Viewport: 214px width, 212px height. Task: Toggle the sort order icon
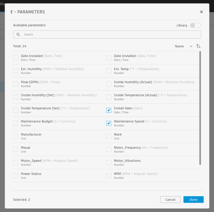[x=198, y=46]
